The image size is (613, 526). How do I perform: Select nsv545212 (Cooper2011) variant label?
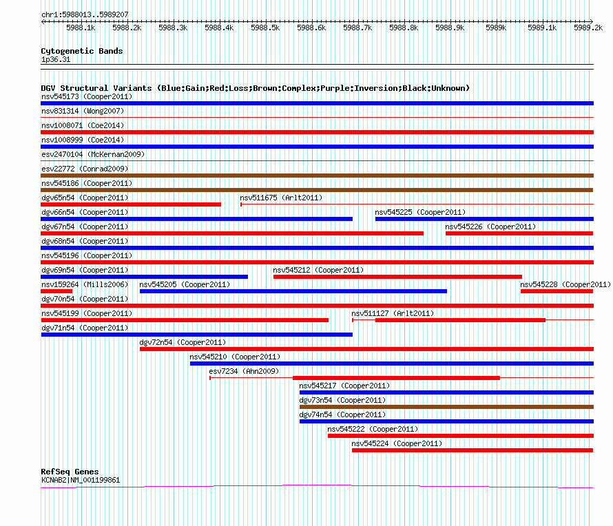(318, 270)
